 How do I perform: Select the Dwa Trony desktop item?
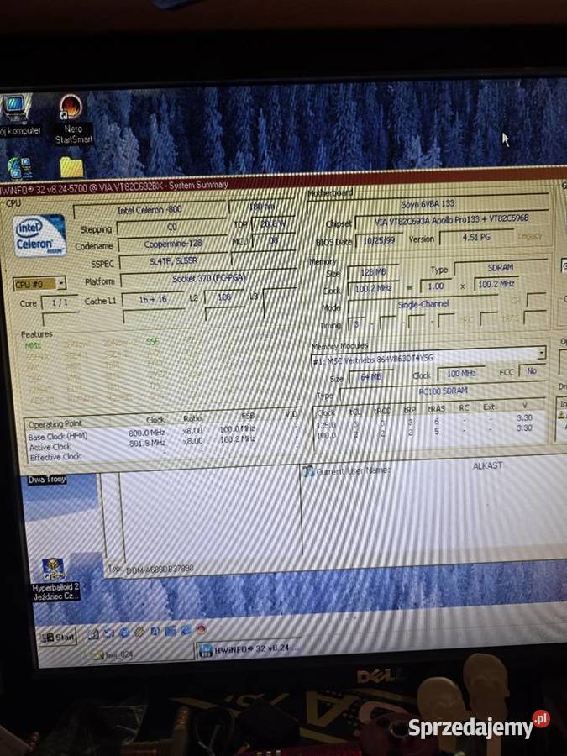pos(47,480)
